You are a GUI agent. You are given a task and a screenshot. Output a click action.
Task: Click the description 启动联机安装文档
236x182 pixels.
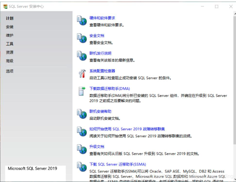click(x=105, y=118)
